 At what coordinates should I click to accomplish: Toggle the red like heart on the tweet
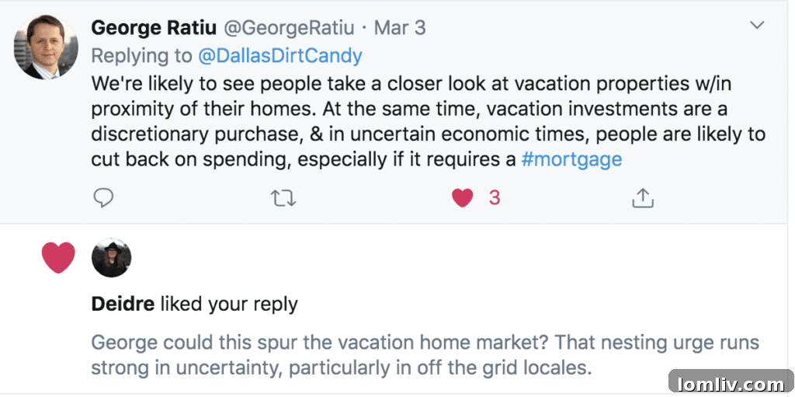click(463, 199)
